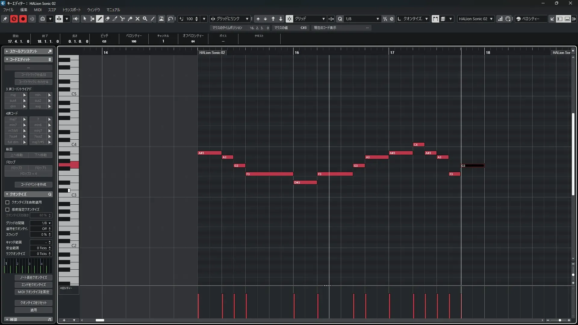578x325 pixels.
Task: Enable 感度指定クオンタイズ checkbox
Action: coord(8,209)
